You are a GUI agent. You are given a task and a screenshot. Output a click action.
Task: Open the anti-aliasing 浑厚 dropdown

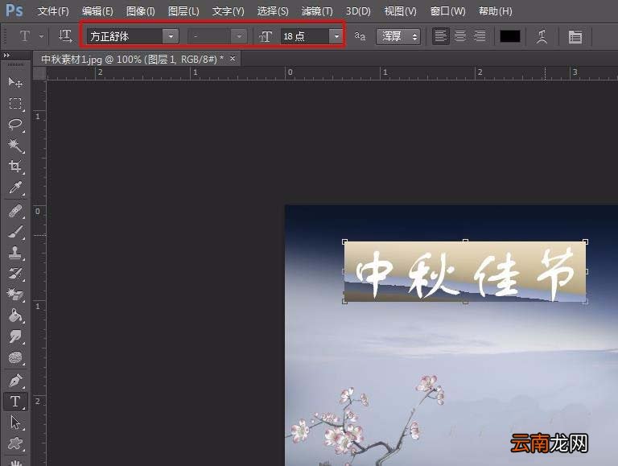(x=398, y=36)
